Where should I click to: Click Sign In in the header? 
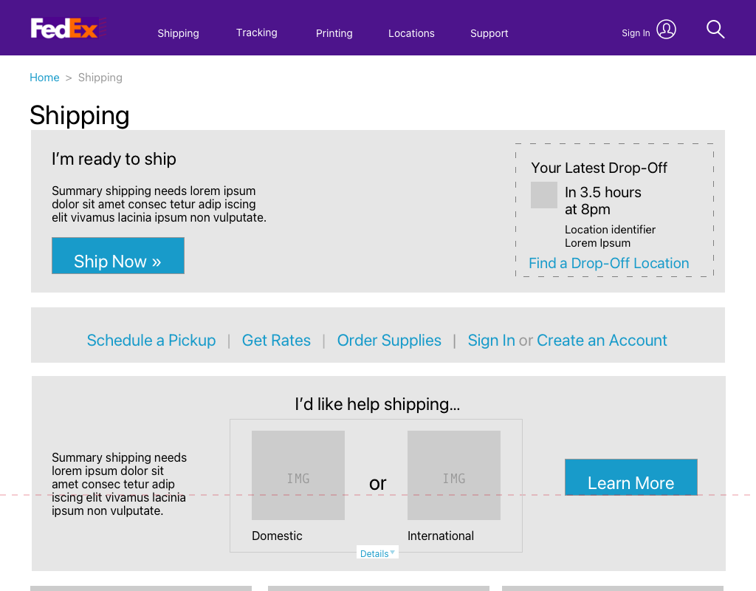636,33
